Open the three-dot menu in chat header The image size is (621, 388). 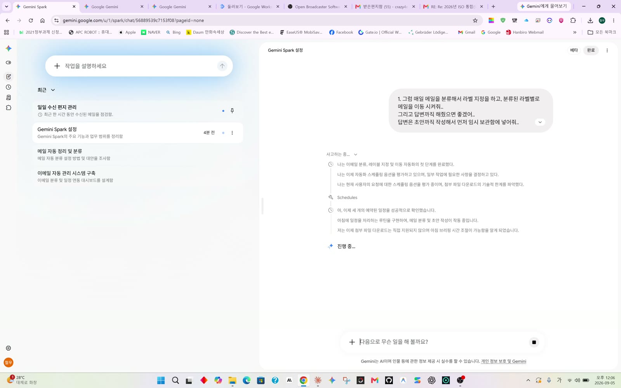pos(607,50)
